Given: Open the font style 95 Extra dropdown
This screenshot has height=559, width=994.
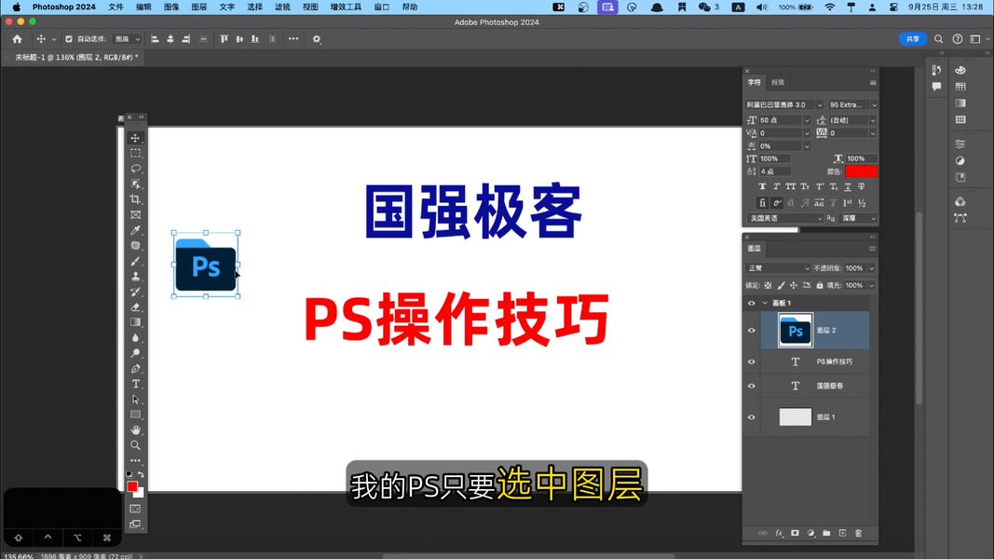Looking at the screenshot, I should point(874,104).
